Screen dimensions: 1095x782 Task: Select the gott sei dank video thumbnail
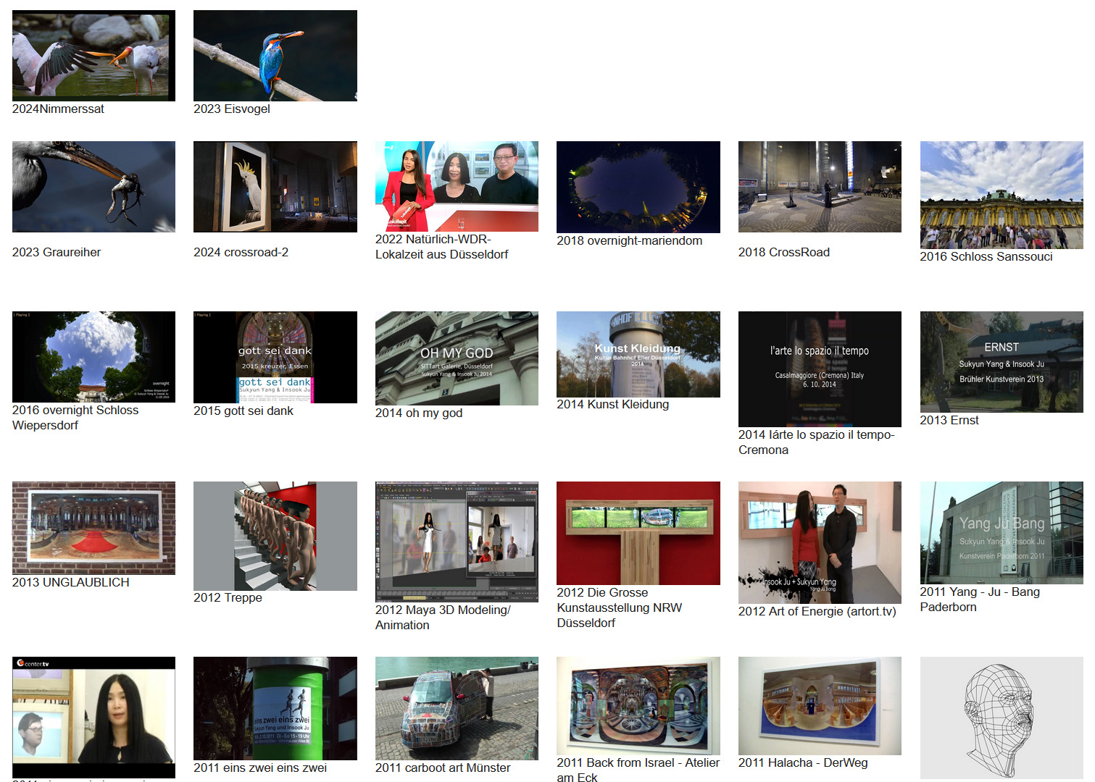coord(275,357)
